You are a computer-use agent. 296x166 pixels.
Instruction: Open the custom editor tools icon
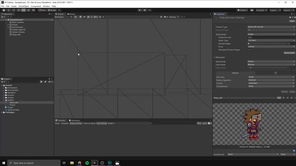(33, 10)
